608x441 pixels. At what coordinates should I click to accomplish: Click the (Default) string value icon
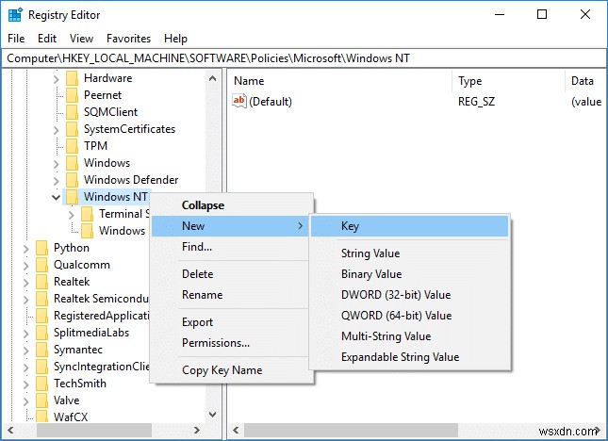239,102
